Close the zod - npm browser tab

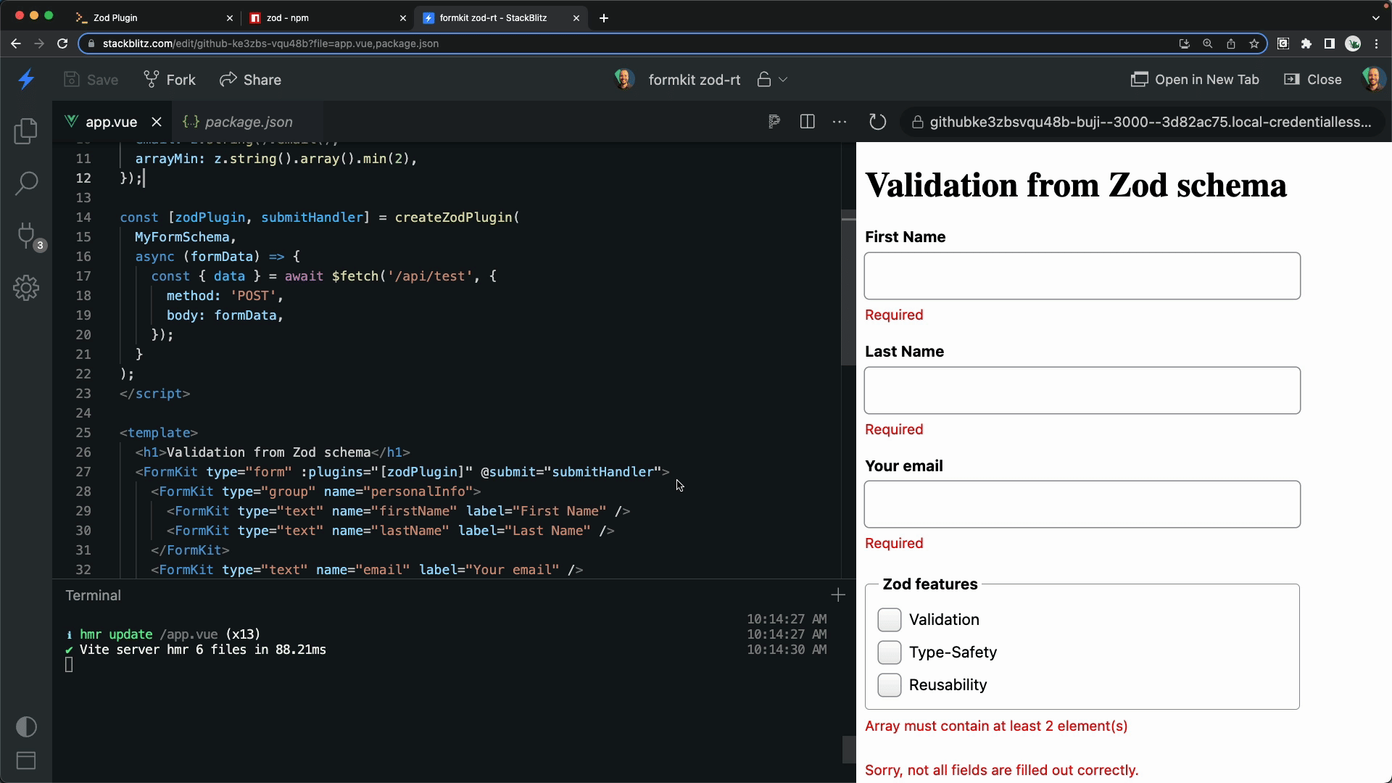click(403, 18)
